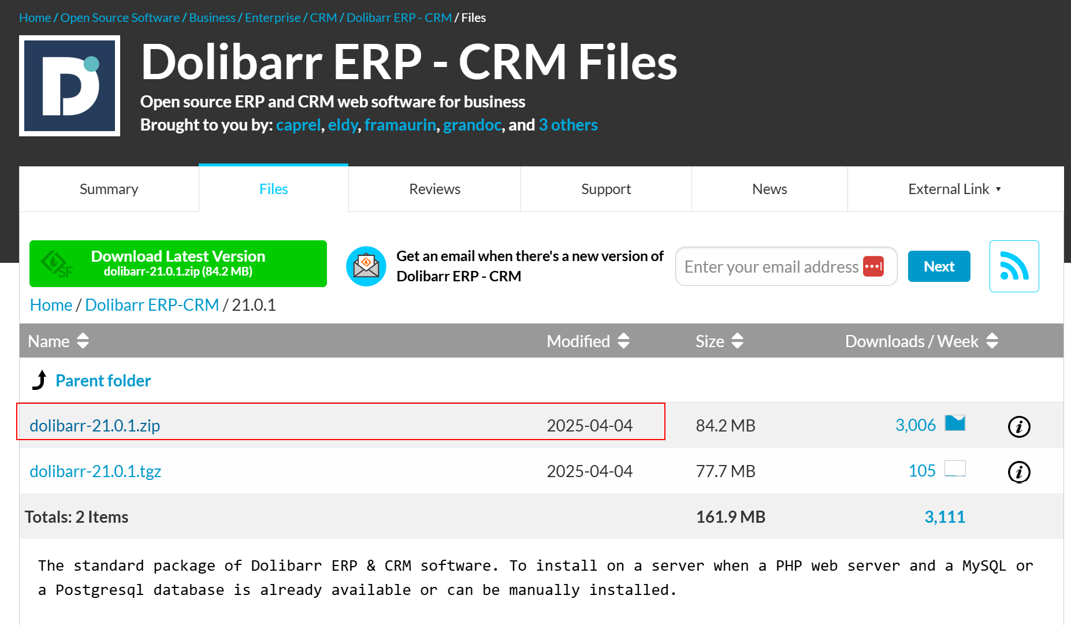
Task: Click download chart icon for zip row
Action: [x=955, y=423]
